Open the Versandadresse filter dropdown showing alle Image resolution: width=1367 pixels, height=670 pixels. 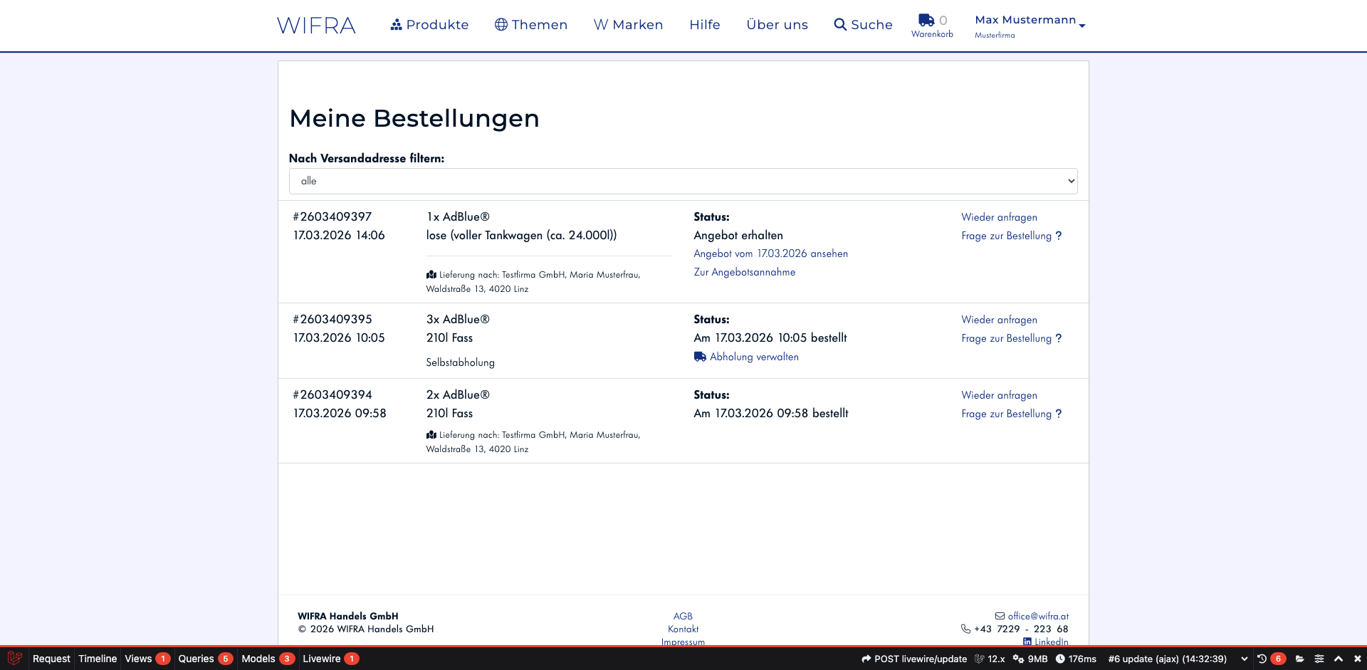coord(682,181)
